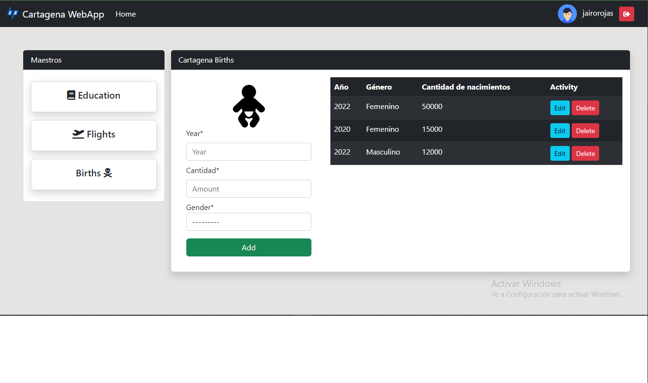Click the logout icon in the top right
Image resolution: width=648 pixels, height=383 pixels.
[x=626, y=14]
